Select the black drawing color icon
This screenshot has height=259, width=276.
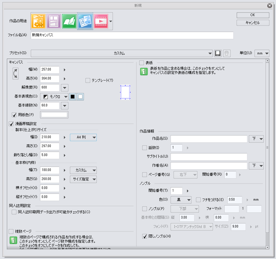[x=73, y=97]
